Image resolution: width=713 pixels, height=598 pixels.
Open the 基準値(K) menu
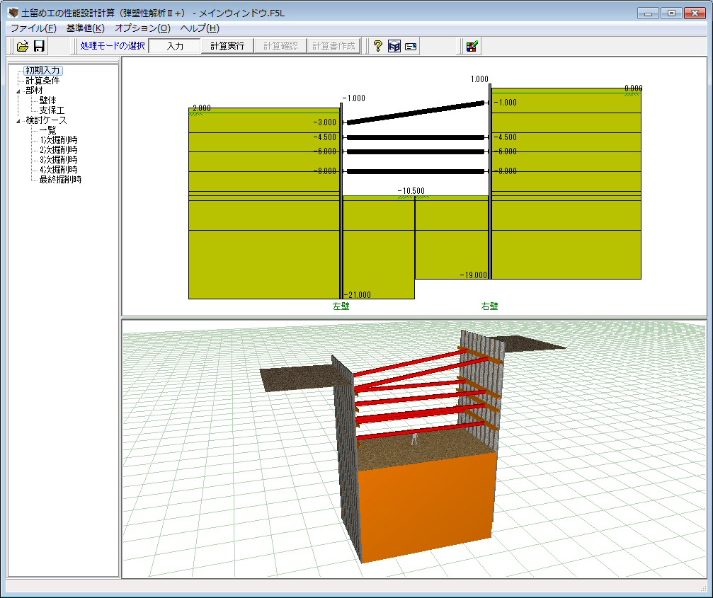click(x=85, y=28)
